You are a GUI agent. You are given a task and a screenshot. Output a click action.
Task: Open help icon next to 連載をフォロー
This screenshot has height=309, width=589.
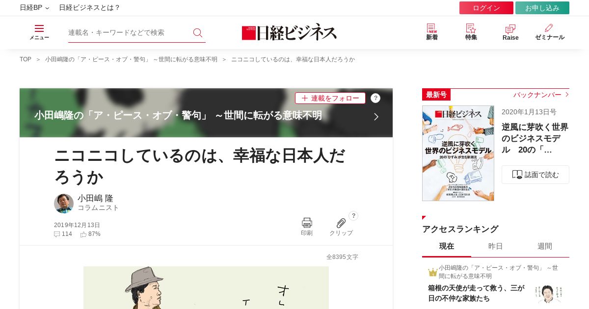[x=375, y=98]
